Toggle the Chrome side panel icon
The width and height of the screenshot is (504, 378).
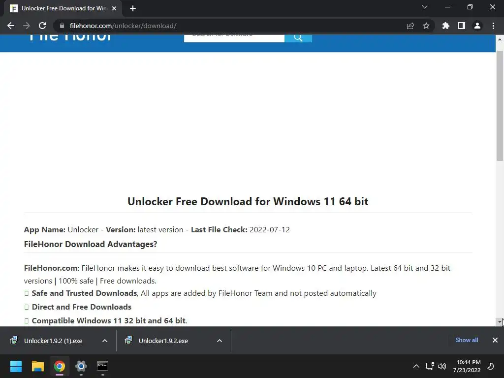coord(462,26)
